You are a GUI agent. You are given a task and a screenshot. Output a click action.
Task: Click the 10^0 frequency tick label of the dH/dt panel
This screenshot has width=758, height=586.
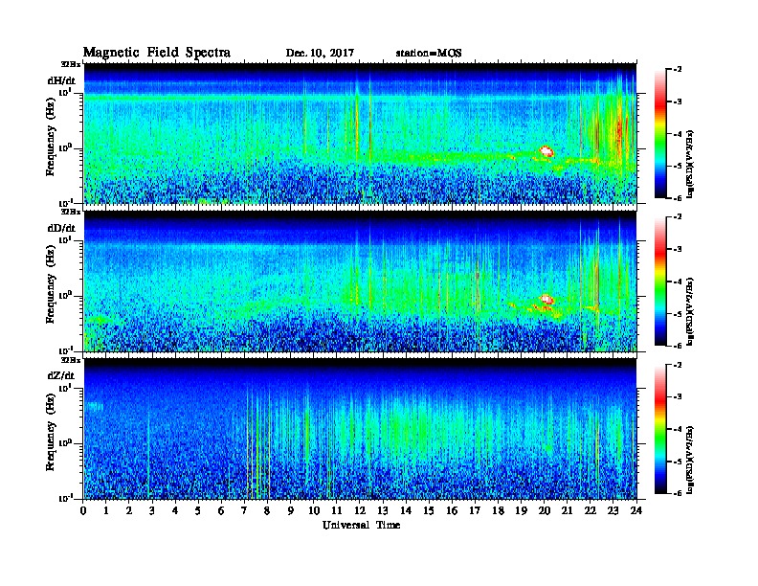point(65,147)
